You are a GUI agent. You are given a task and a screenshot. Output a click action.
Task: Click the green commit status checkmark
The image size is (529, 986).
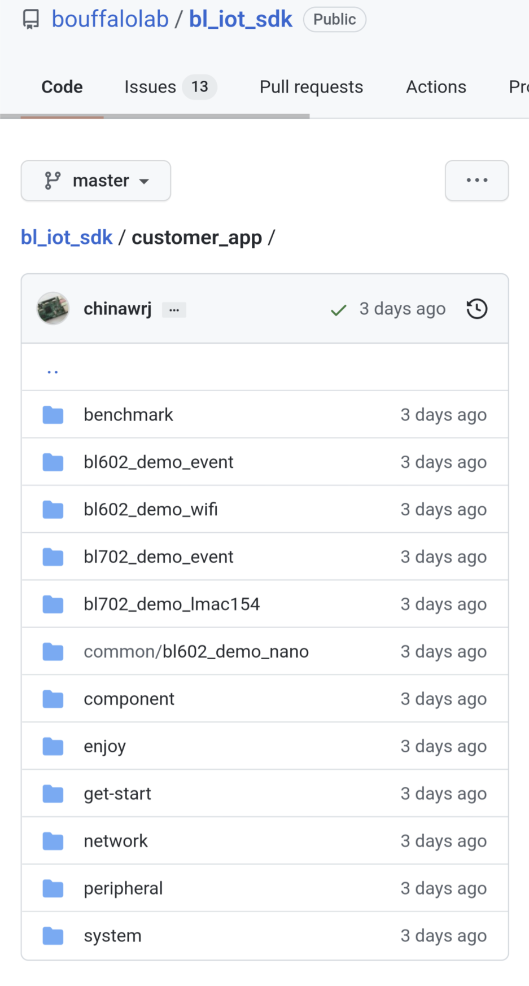338,310
